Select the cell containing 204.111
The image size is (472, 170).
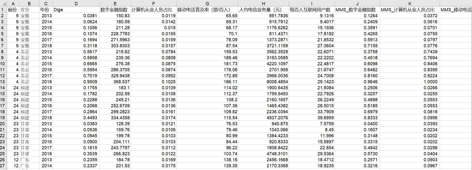115,141
